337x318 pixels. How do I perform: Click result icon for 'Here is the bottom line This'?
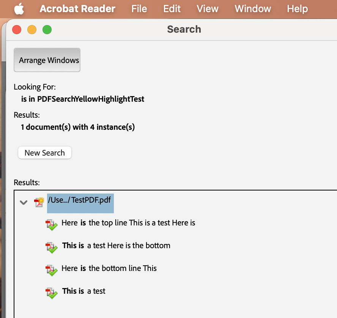pos(51,270)
